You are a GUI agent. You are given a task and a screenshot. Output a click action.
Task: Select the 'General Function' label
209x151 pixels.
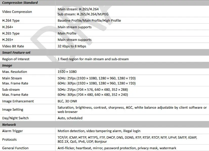[15, 148]
